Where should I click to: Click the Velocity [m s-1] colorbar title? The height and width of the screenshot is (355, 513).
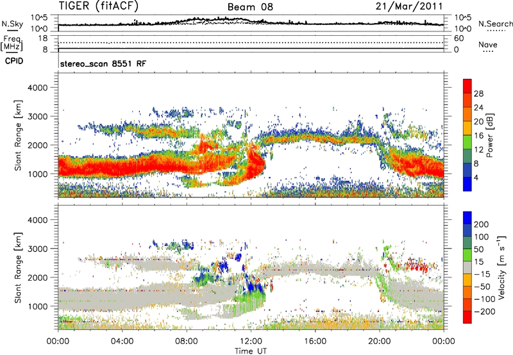(x=501, y=267)
